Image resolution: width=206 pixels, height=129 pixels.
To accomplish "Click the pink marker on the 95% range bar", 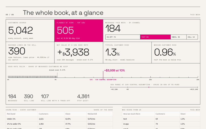I will click(149, 87).
